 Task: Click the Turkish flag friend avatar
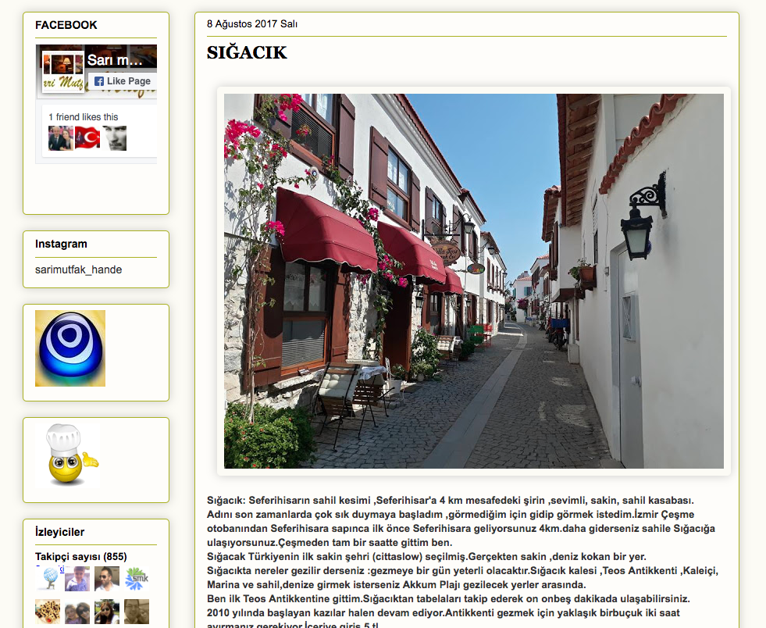[87, 138]
